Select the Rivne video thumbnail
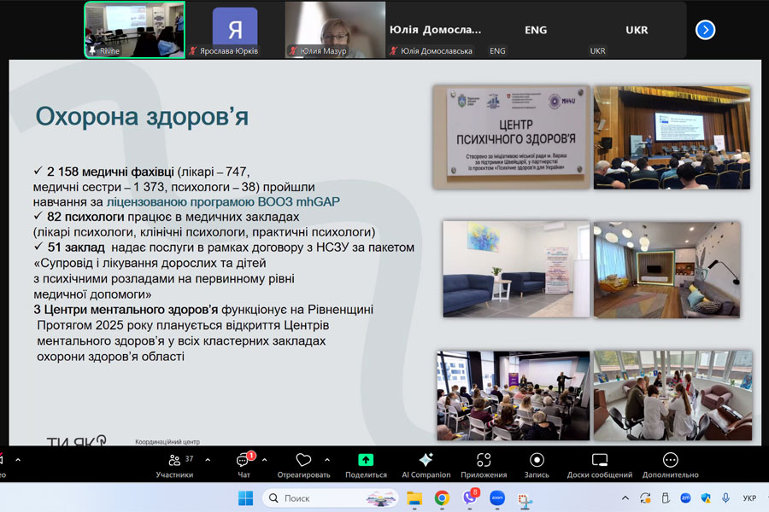 point(134,30)
